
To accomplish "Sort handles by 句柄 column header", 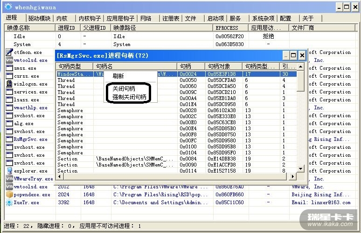I will [x=191, y=67].
